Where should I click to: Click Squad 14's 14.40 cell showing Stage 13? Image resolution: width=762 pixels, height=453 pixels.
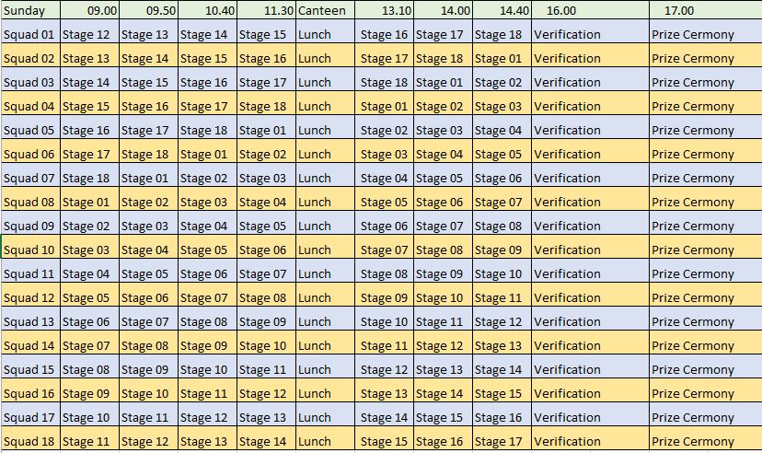point(502,345)
